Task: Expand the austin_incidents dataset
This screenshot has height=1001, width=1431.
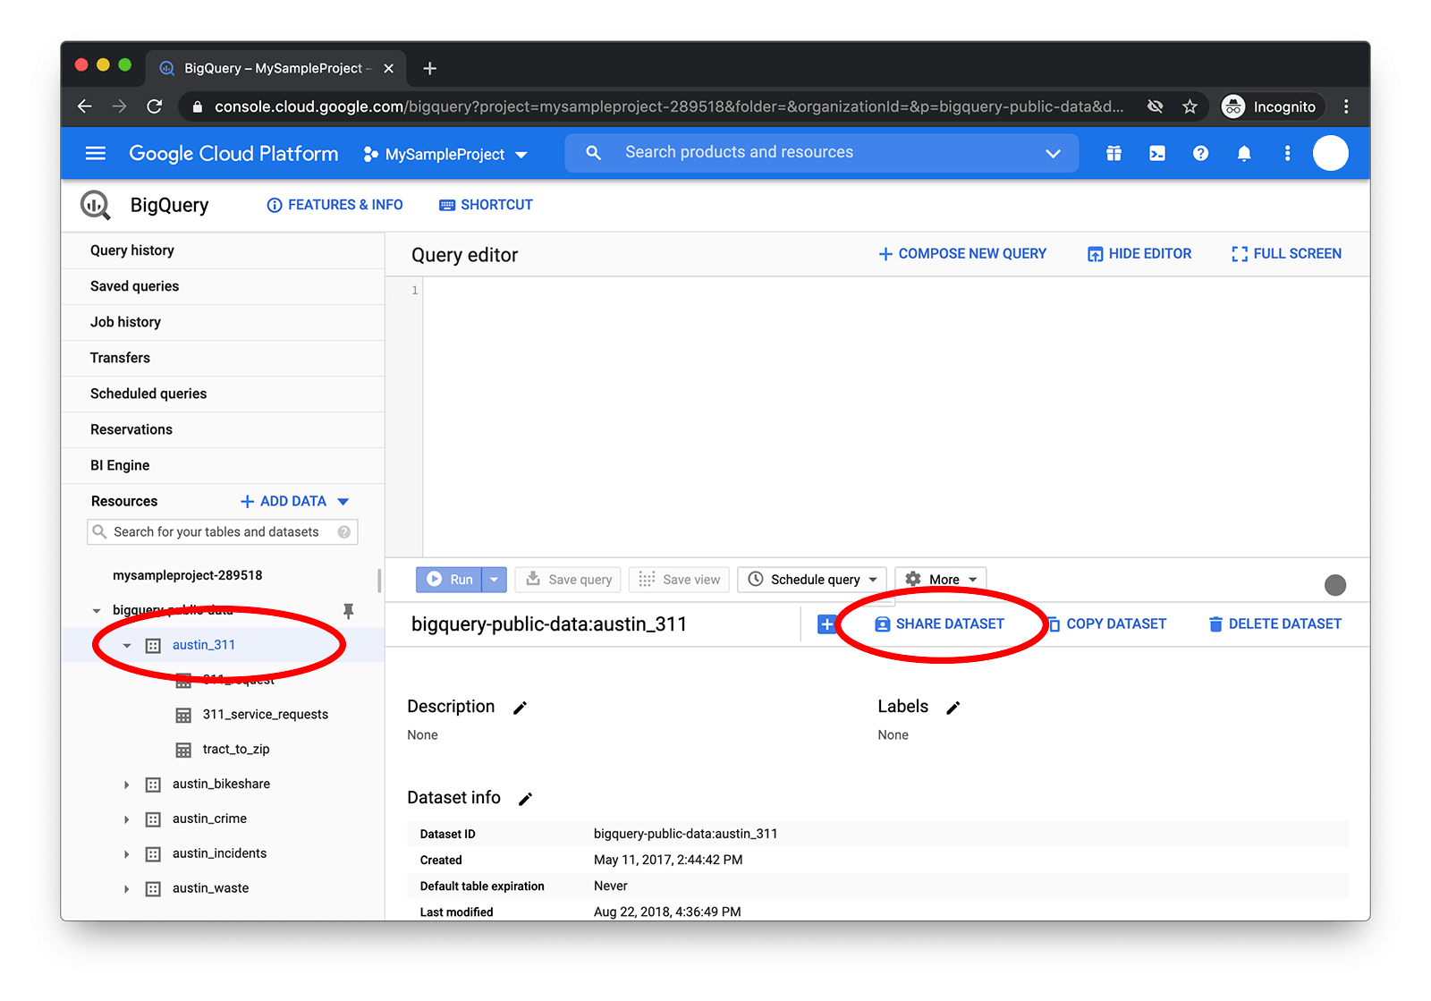Action: pos(127,854)
